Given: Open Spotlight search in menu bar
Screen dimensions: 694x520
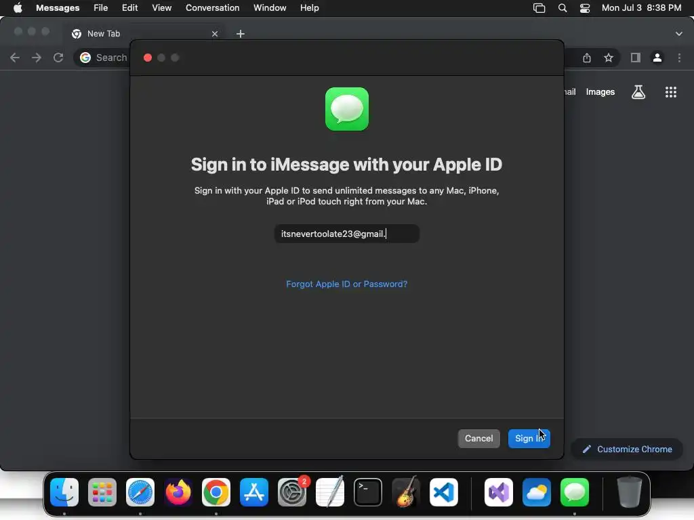Looking at the screenshot, I should pos(563,8).
